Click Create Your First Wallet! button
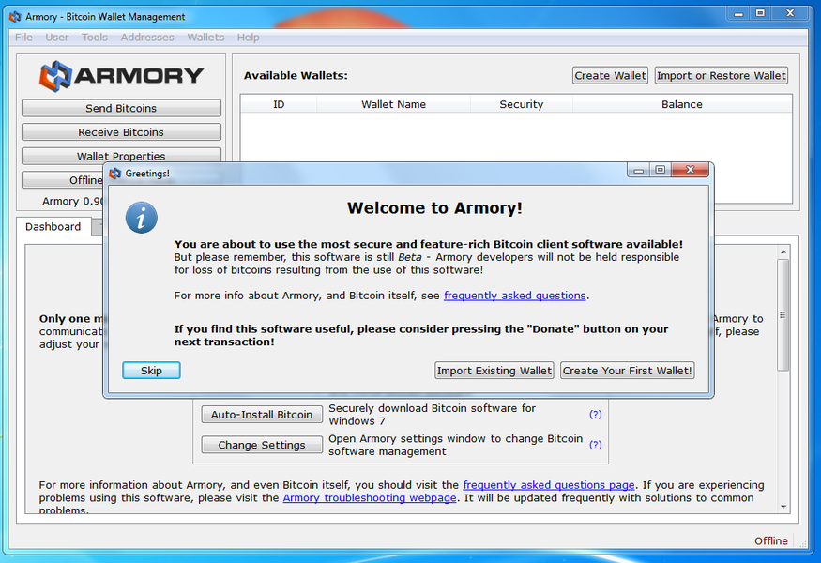Viewport: 821px width, 563px height. pos(628,371)
